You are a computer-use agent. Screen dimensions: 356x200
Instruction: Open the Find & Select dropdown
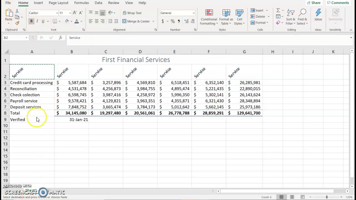(x=302, y=17)
